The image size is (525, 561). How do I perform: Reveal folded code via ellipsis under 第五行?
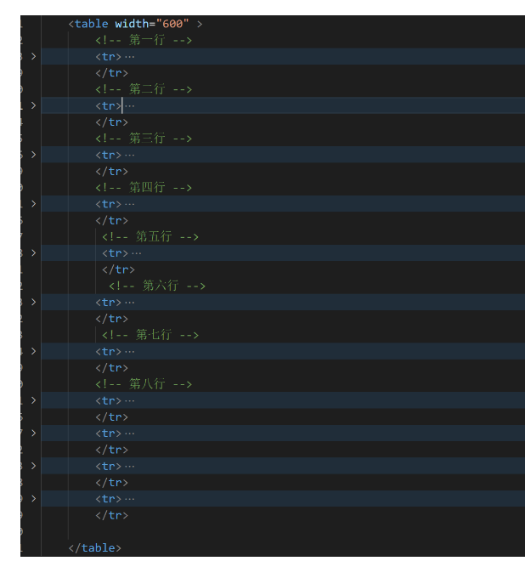coord(136,253)
